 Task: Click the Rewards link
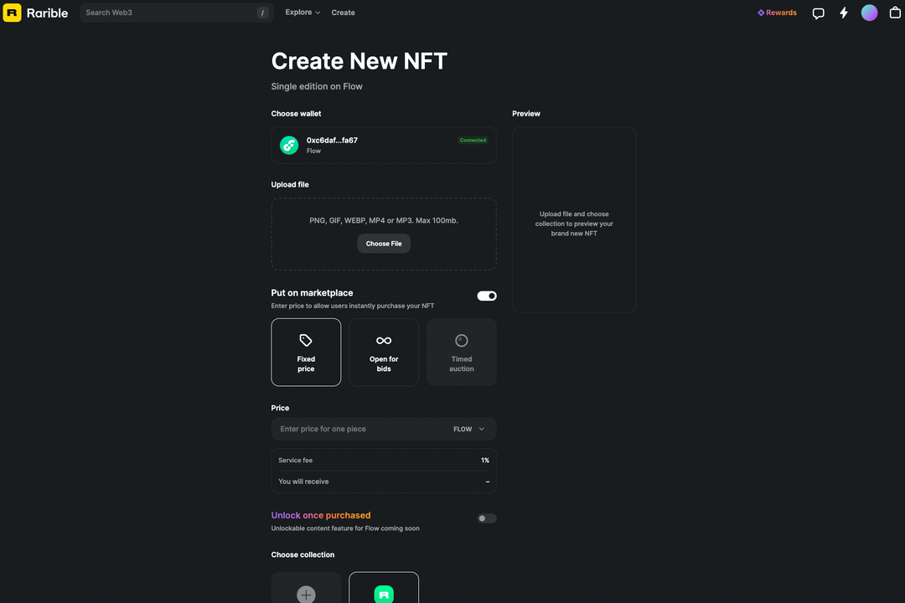[x=777, y=13]
